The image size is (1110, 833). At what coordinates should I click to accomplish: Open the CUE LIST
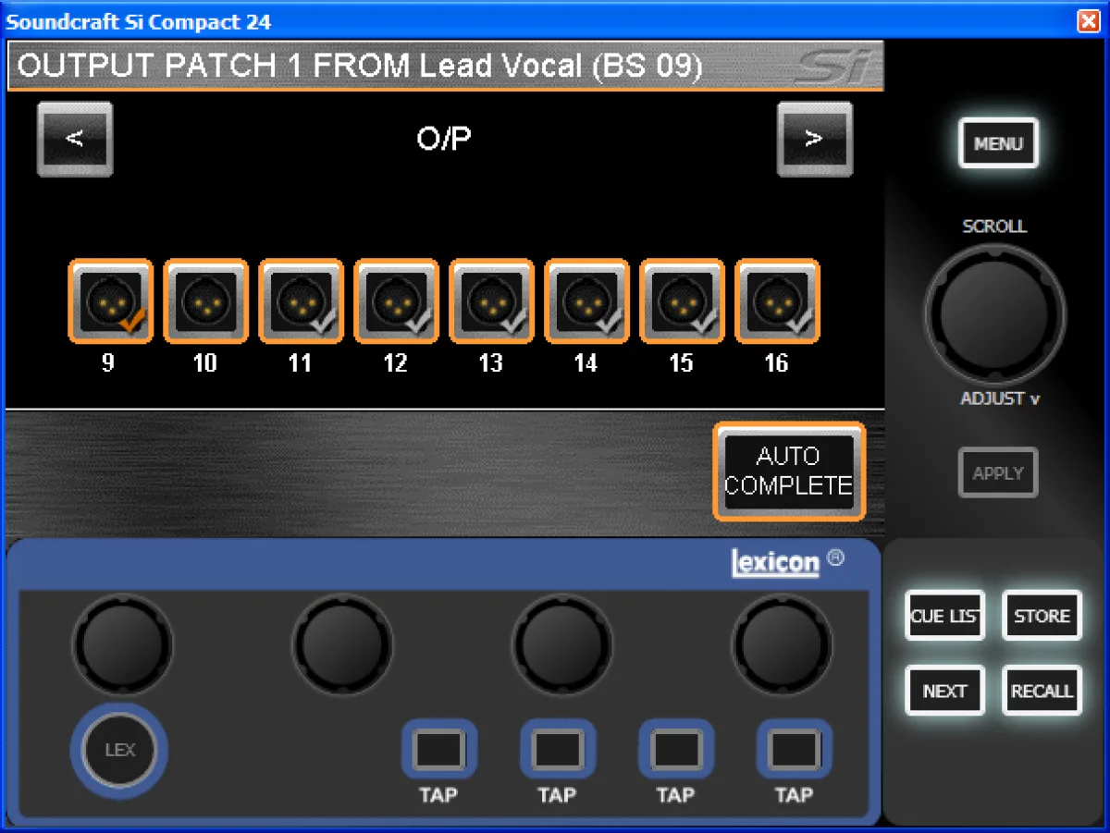[x=944, y=616]
